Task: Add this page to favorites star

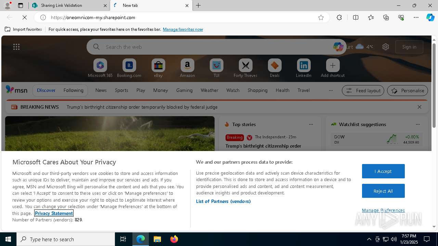Action: pos(321,17)
